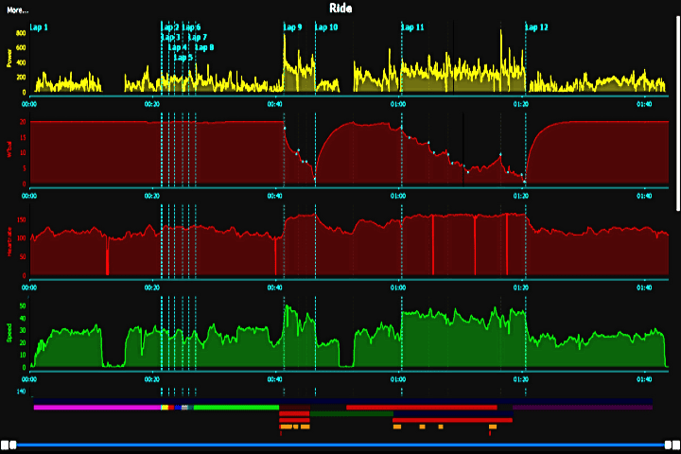Select the Lap 9 marker label
The height and width of the screenshot is (454, 681).
coord(292,27)
